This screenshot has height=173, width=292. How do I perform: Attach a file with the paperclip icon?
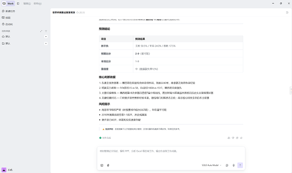(x=108, y=165)
